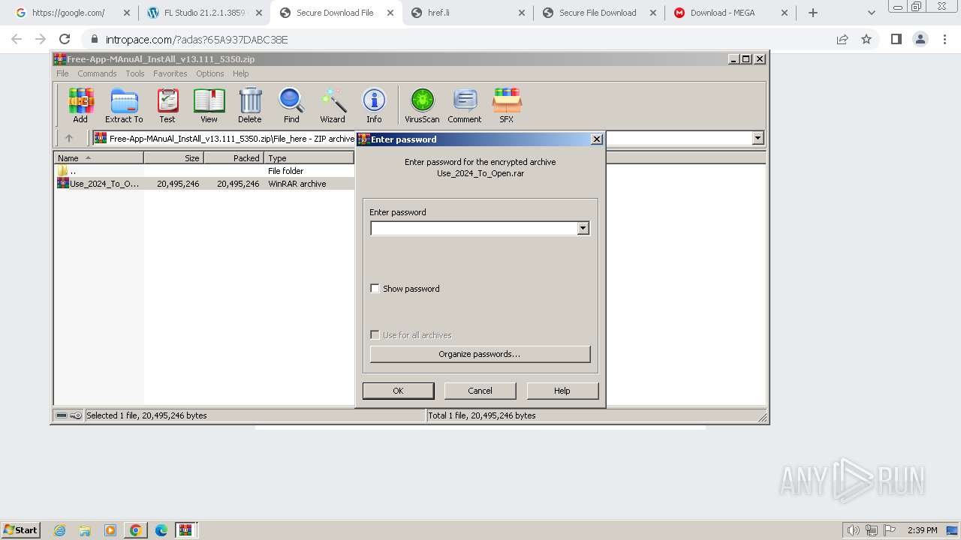Sort by the Name column header
Screen dimensions: 961x540
coord(98,158)
